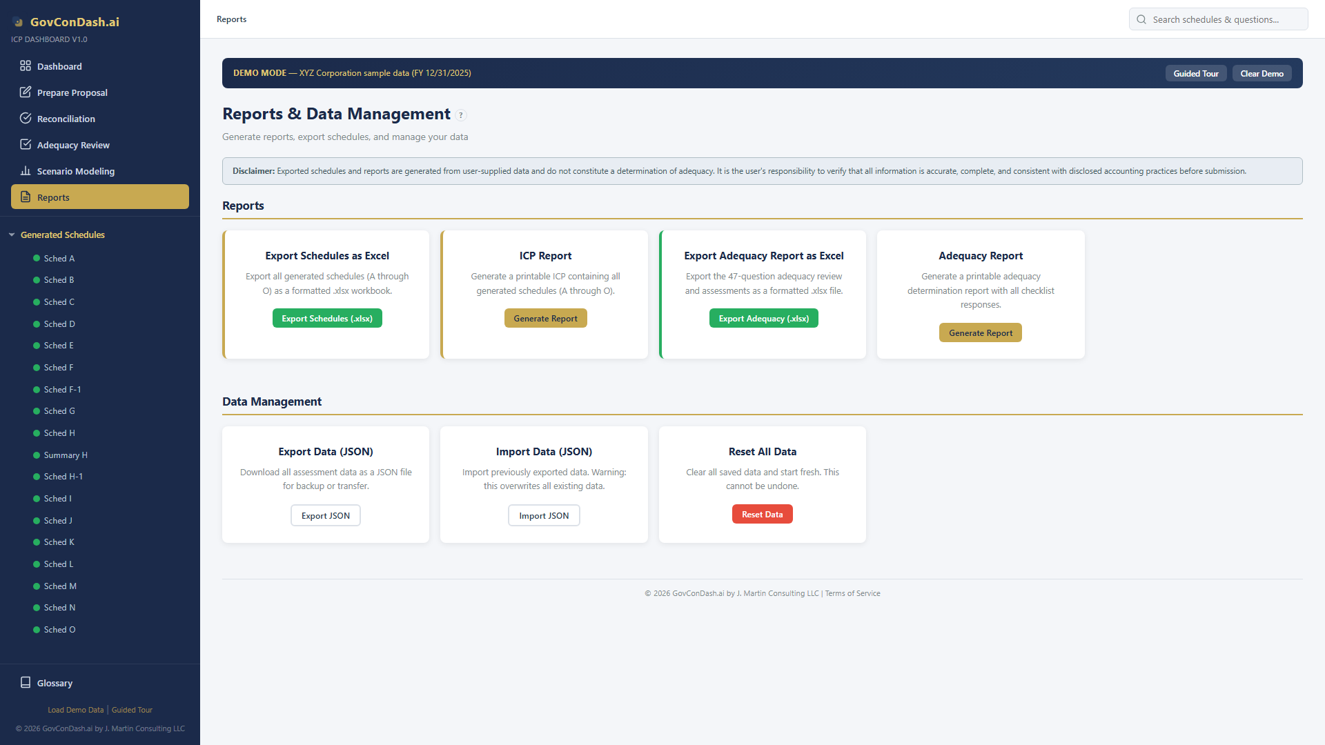
Task: Click the Reports document icon in sidebar
Action: click(26, 197)
